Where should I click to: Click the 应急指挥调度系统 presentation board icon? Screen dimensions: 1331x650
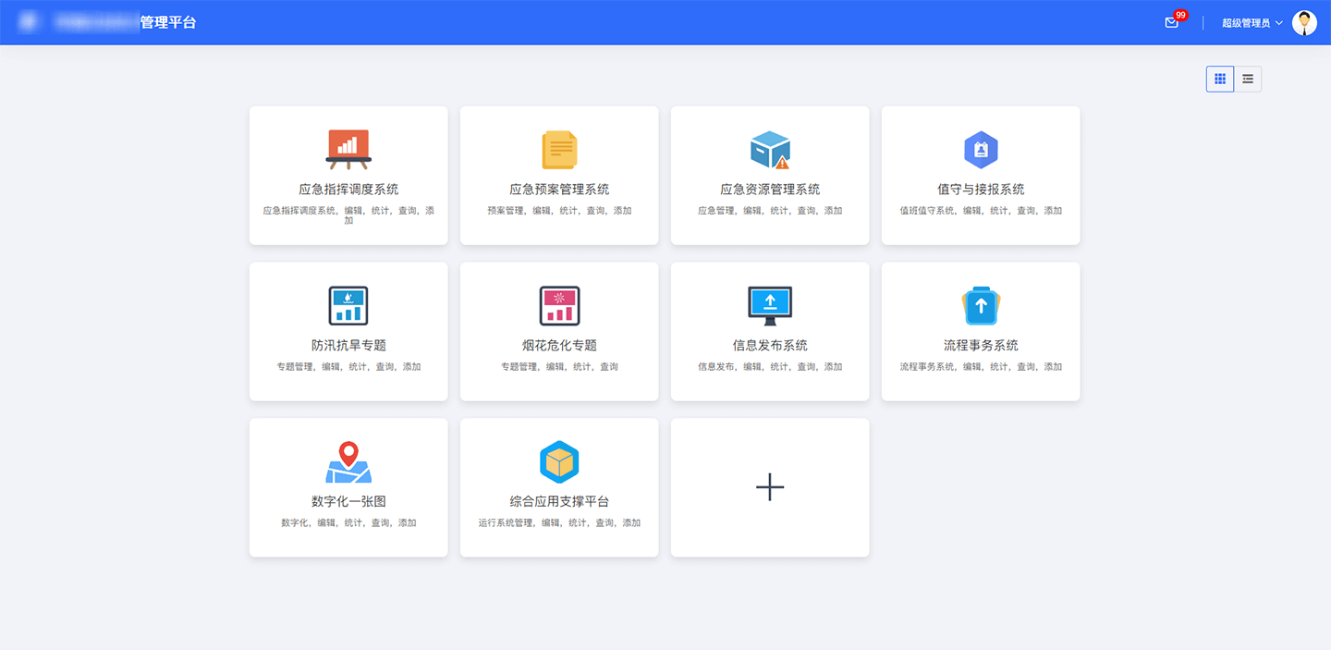(348, 149)
